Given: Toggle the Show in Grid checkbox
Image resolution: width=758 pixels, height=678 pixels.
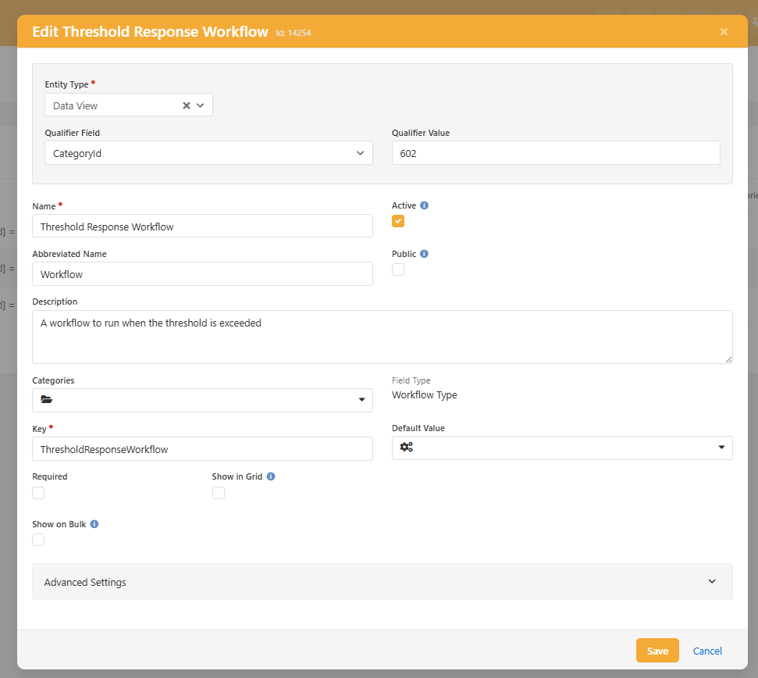Looking at the screenshot, I should pos(219,493).
